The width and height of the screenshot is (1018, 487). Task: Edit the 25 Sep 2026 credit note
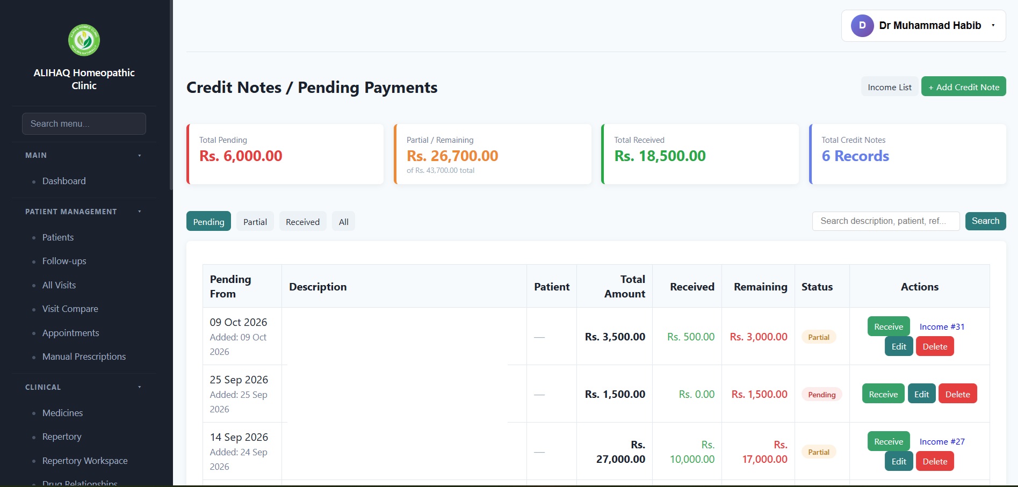921,394
